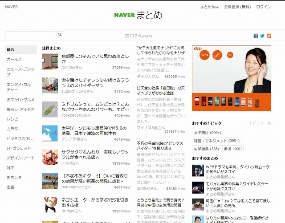
Task: Open the ミドリムシ article thumbnail
Action: tap(50, 109)
